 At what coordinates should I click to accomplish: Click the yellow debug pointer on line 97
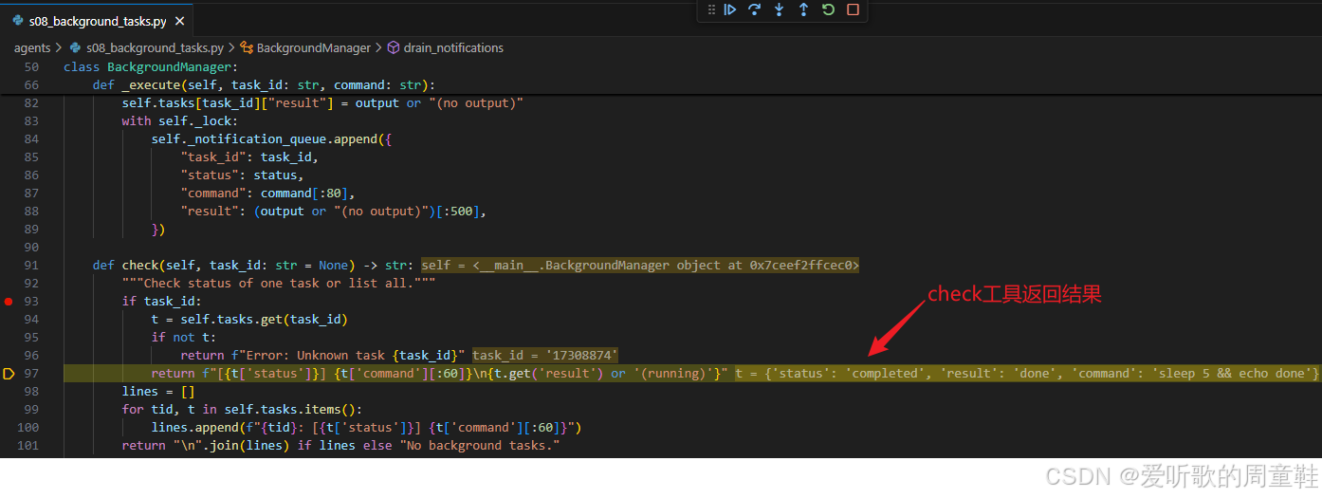point(9,374)
